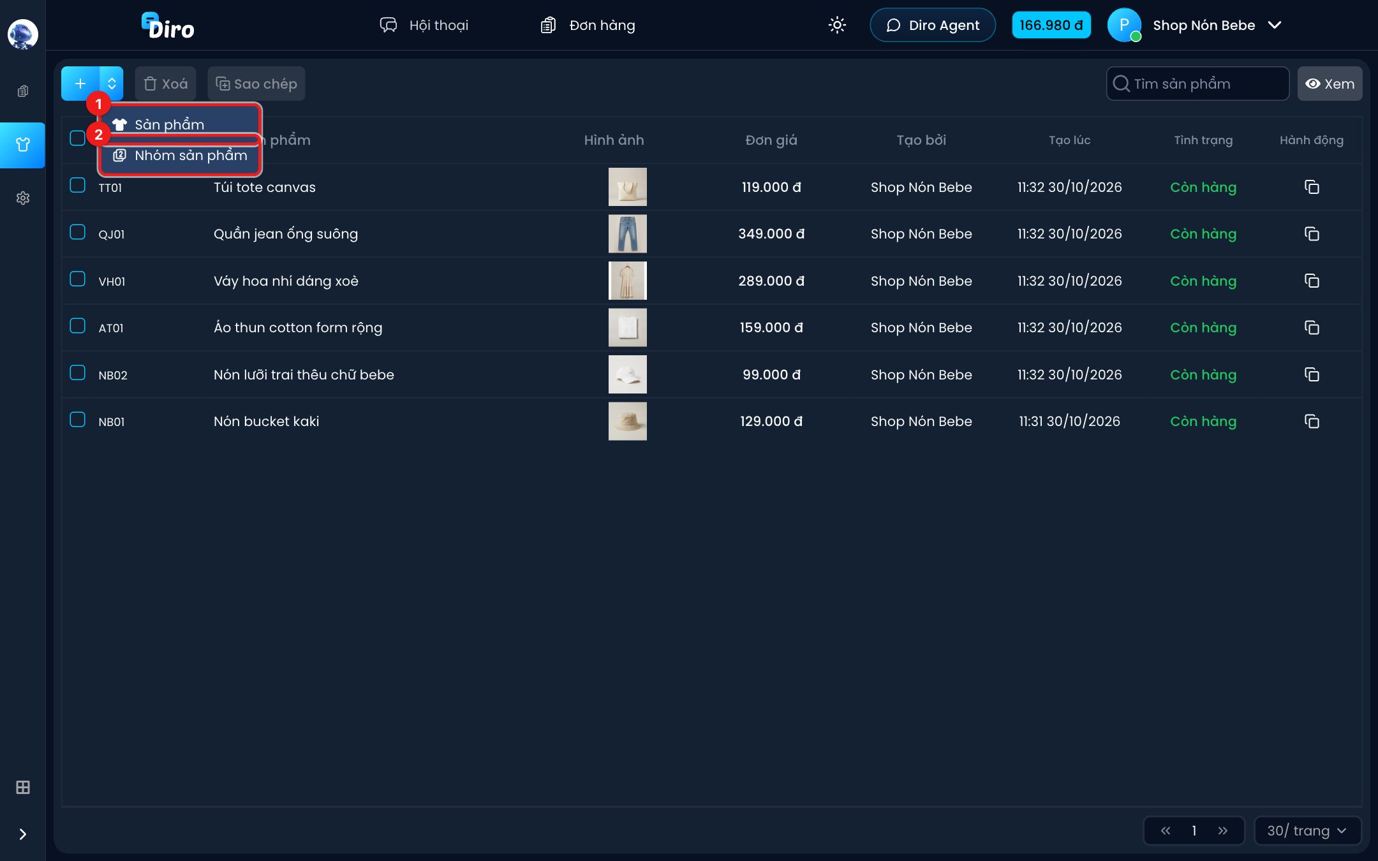This screenshot has height=861, width=1378.
Task: Click the Xem view button
Action: point(1330,84)
